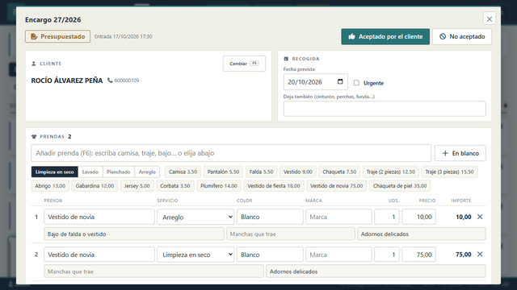The image size is (517, 290).
Task: Enable the Urgente checkbox
Action: (356, 83)
